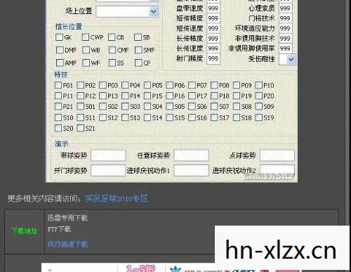The image size is (351, 272).
Task: Tick the CF position checkbox
Action: 138,63
